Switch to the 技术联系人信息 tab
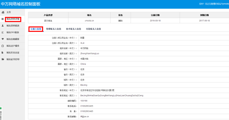 74,29
